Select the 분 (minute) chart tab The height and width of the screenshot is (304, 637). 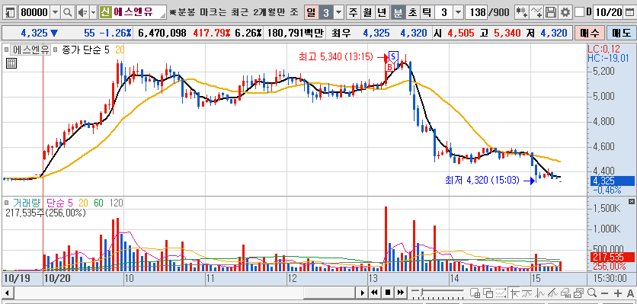(398, 13)
